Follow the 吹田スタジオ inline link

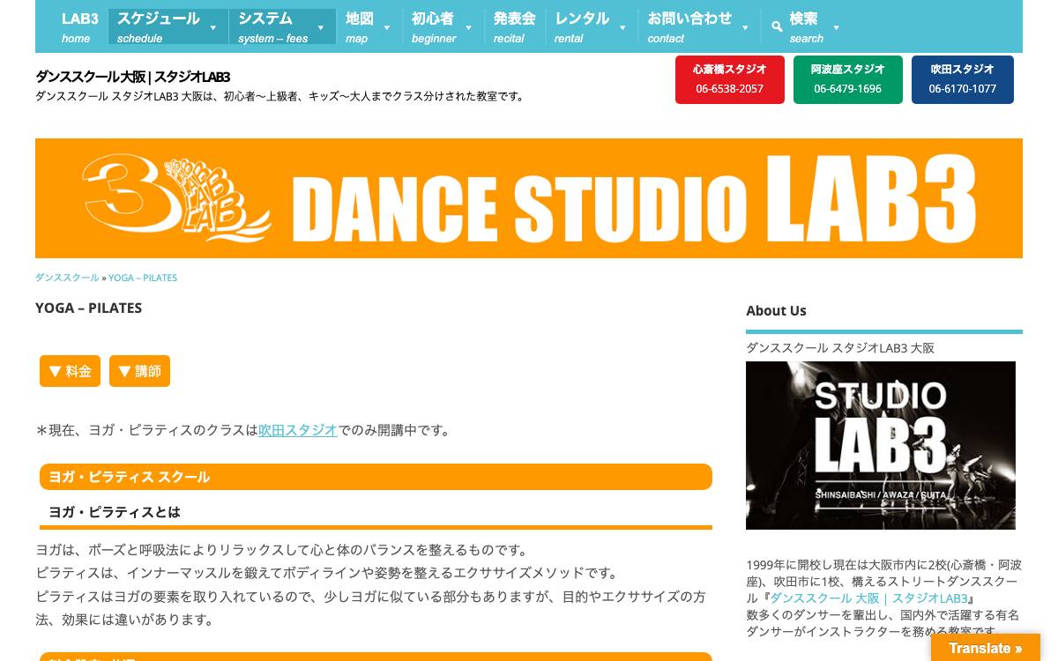point(298,430)
